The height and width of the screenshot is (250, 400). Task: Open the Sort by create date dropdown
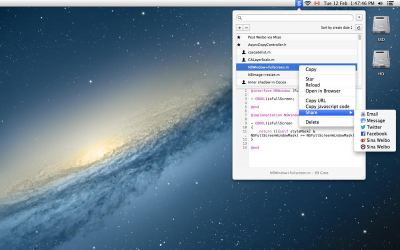(x=336, y=28)
